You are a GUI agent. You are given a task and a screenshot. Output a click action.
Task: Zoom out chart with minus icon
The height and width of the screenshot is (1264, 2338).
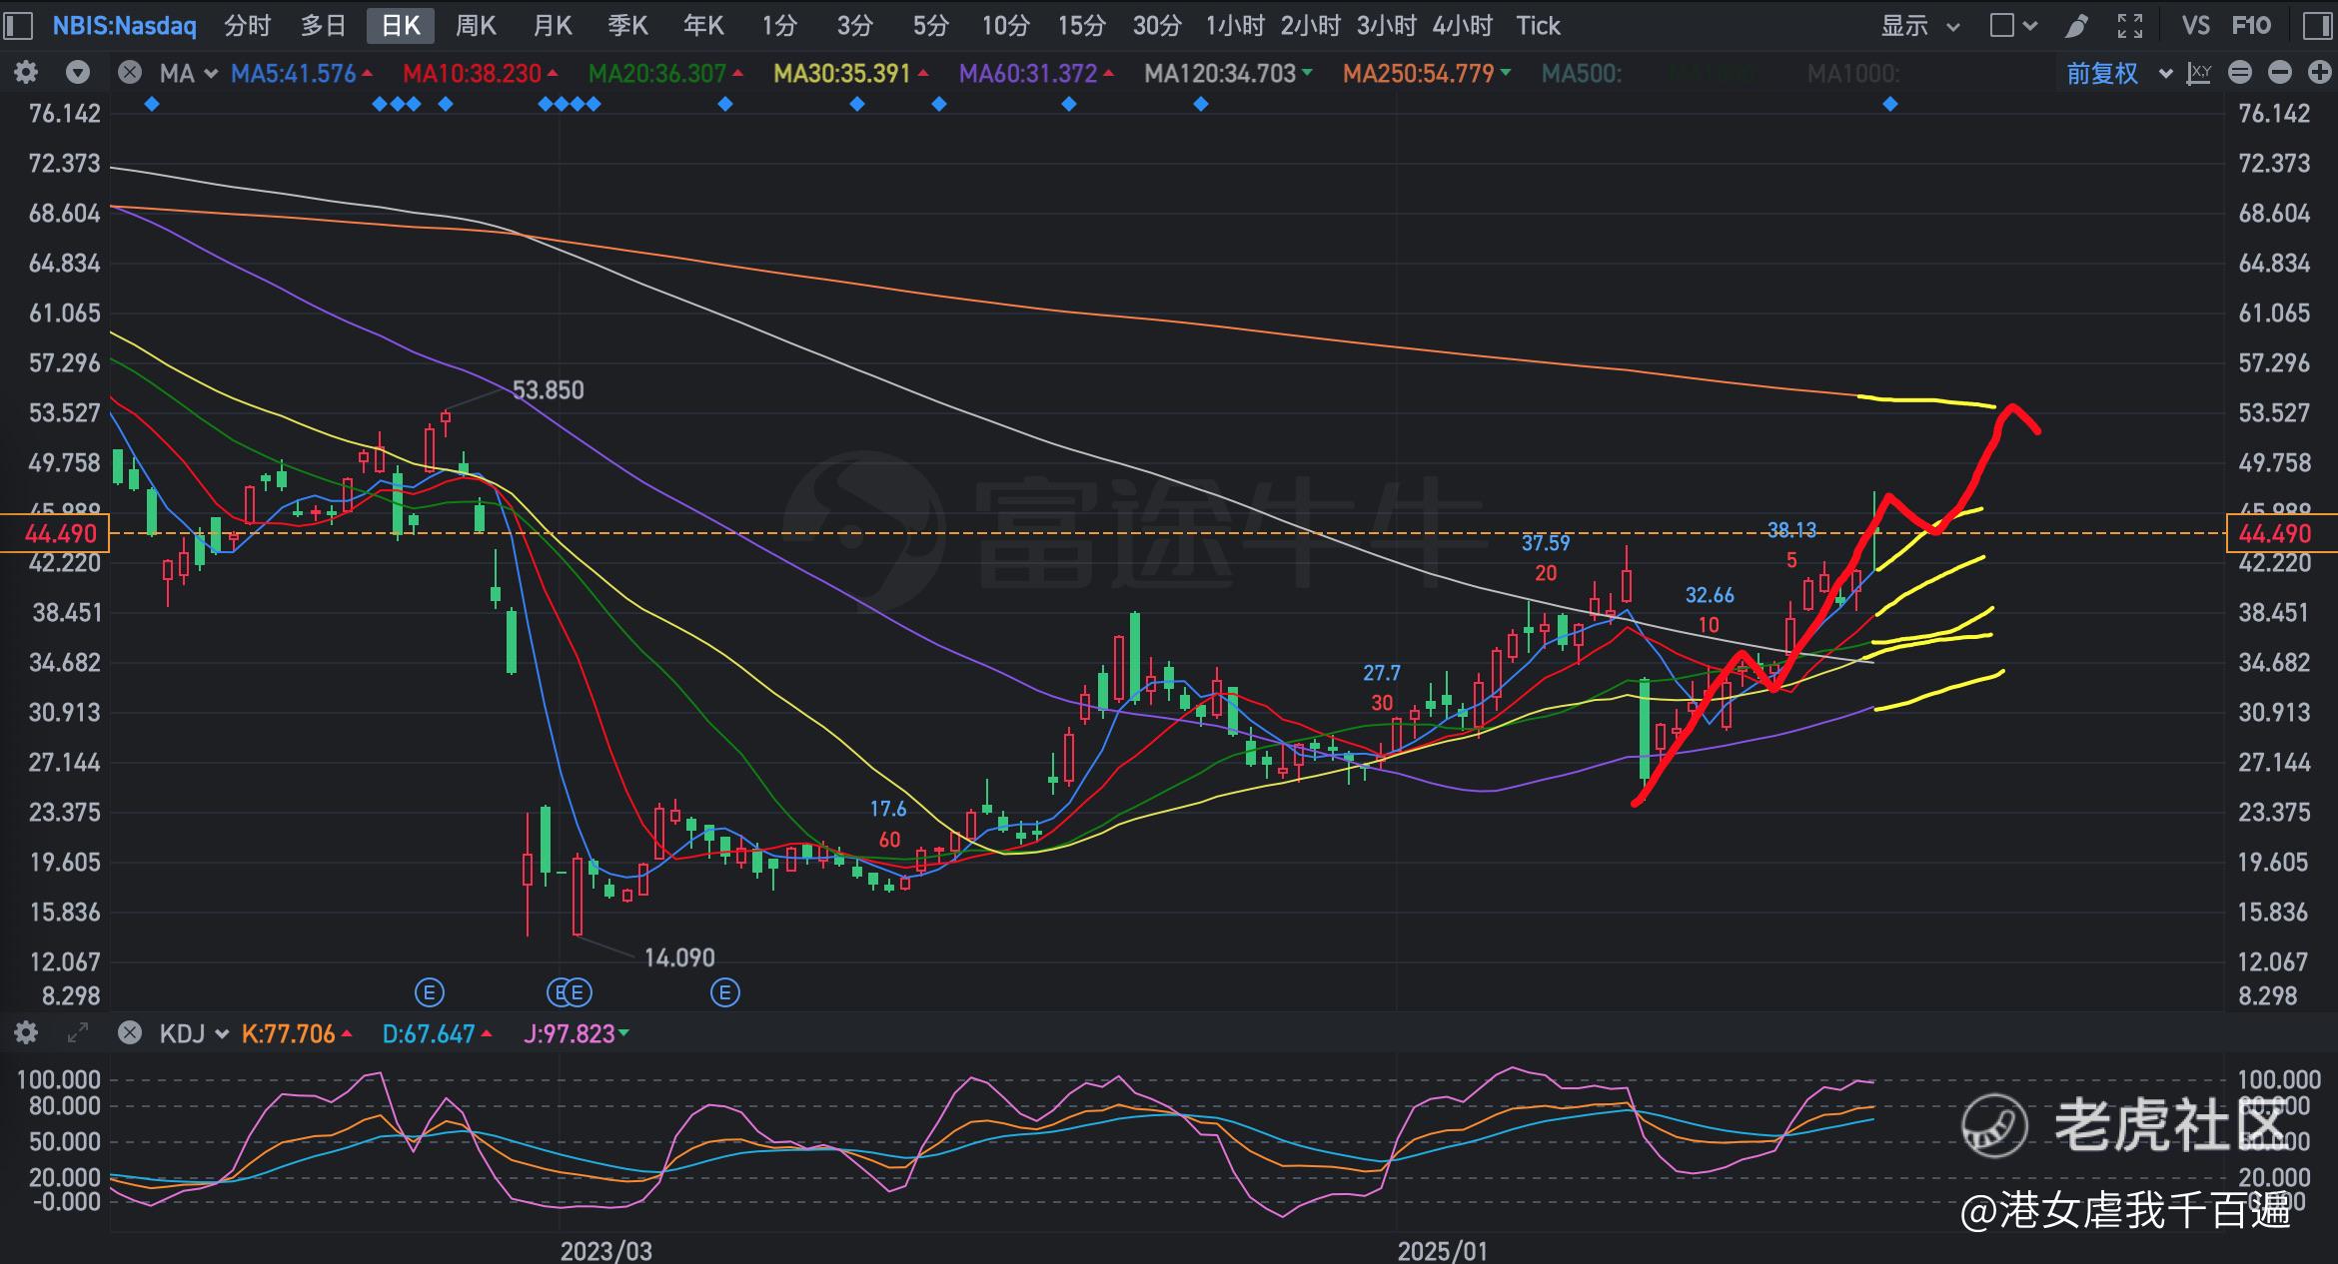click(x=2279, y=73)
